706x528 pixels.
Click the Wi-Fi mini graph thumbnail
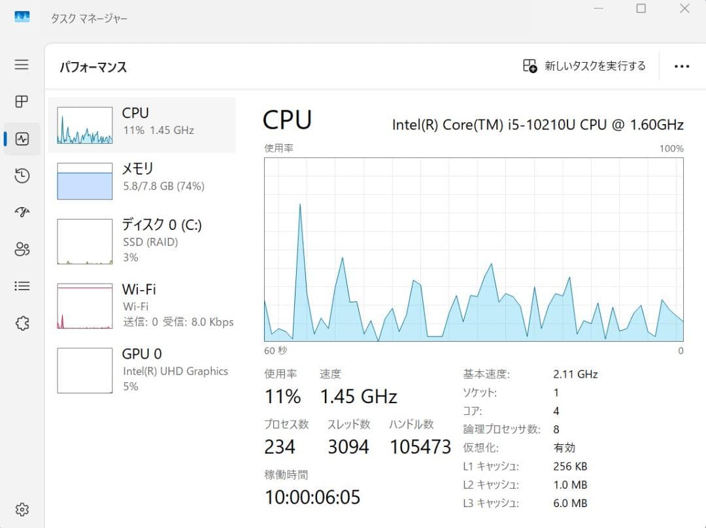tap(84, 305)
